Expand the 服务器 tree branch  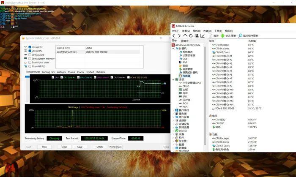tap(173, 114)
